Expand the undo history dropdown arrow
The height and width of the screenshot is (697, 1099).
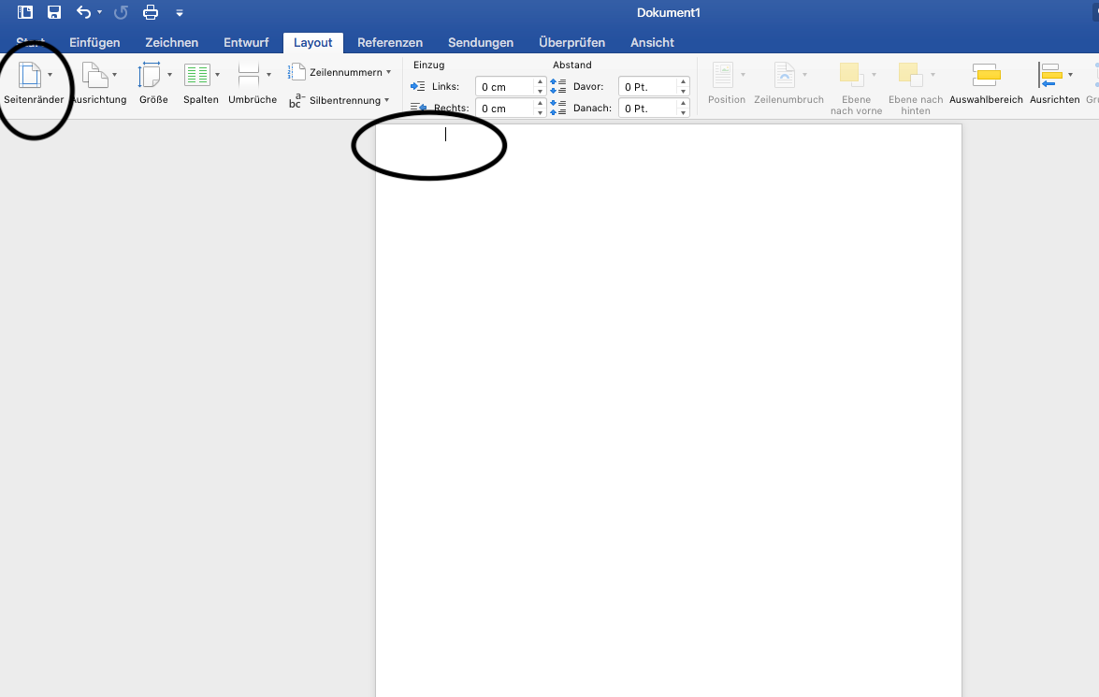pos(99,12)
